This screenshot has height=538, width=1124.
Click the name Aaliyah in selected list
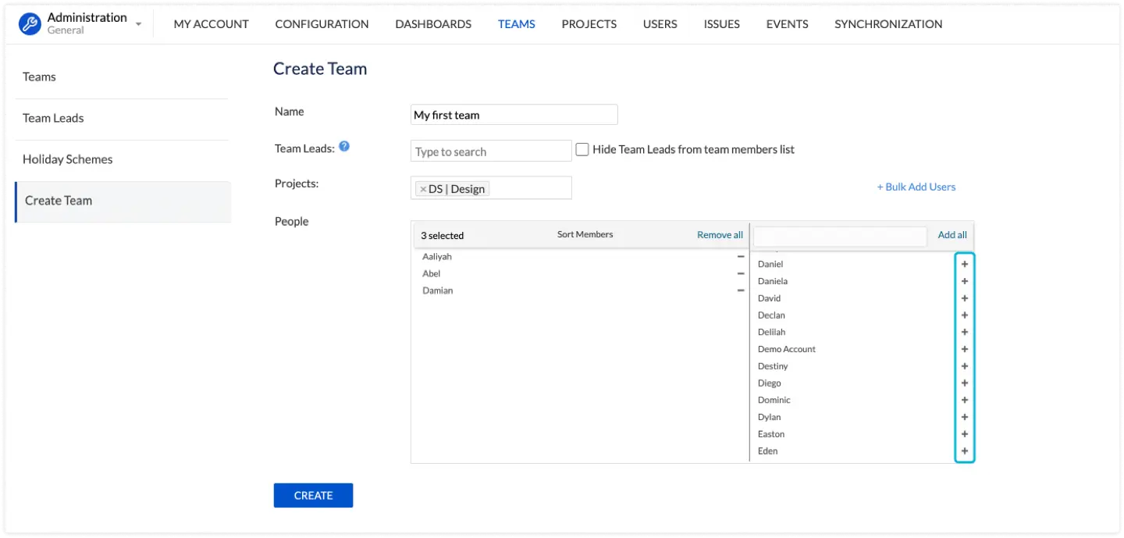pos(437,257)
